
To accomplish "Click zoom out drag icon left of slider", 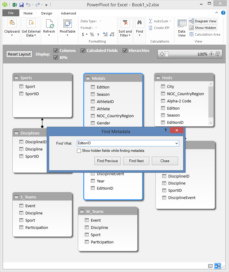I will [162, 54].
